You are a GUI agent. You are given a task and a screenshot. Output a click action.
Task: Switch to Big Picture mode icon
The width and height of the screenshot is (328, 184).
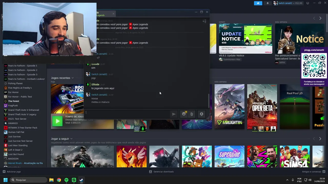pos(308,3)
